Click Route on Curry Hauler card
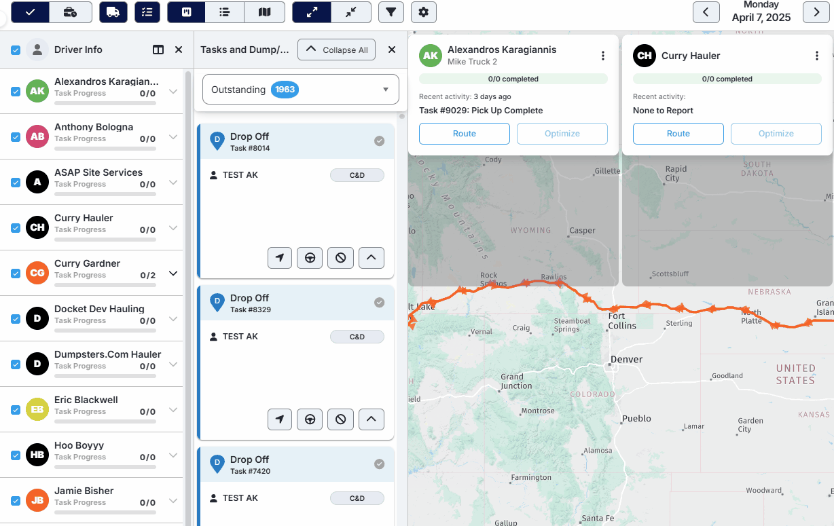This screenshot has height=526, width=834. pyautogui.click(x=678, y=134)
